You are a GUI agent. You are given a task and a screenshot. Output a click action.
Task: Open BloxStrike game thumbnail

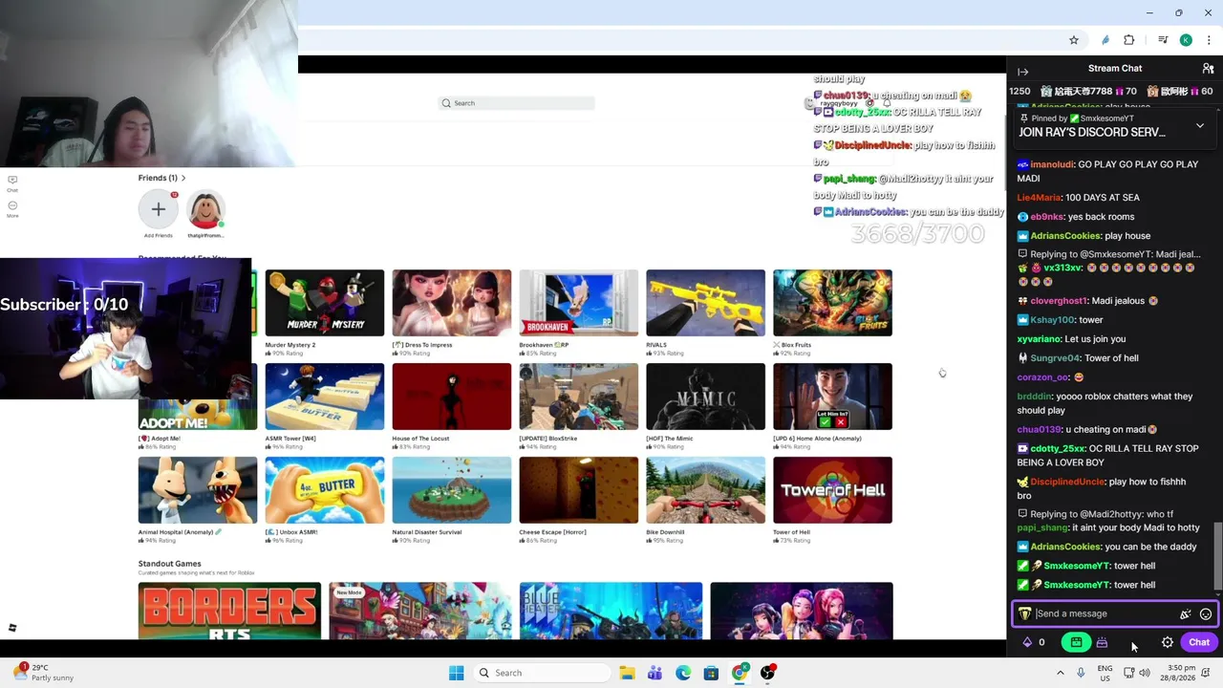tap(579, 397)
